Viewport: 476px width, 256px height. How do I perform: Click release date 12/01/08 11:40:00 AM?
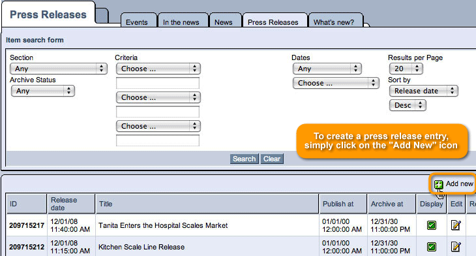point(70,225)
